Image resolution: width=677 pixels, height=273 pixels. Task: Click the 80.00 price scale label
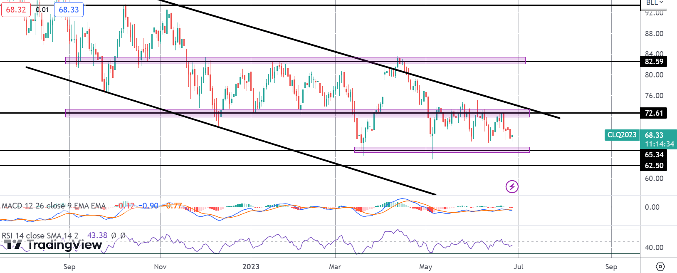[654, 75]
